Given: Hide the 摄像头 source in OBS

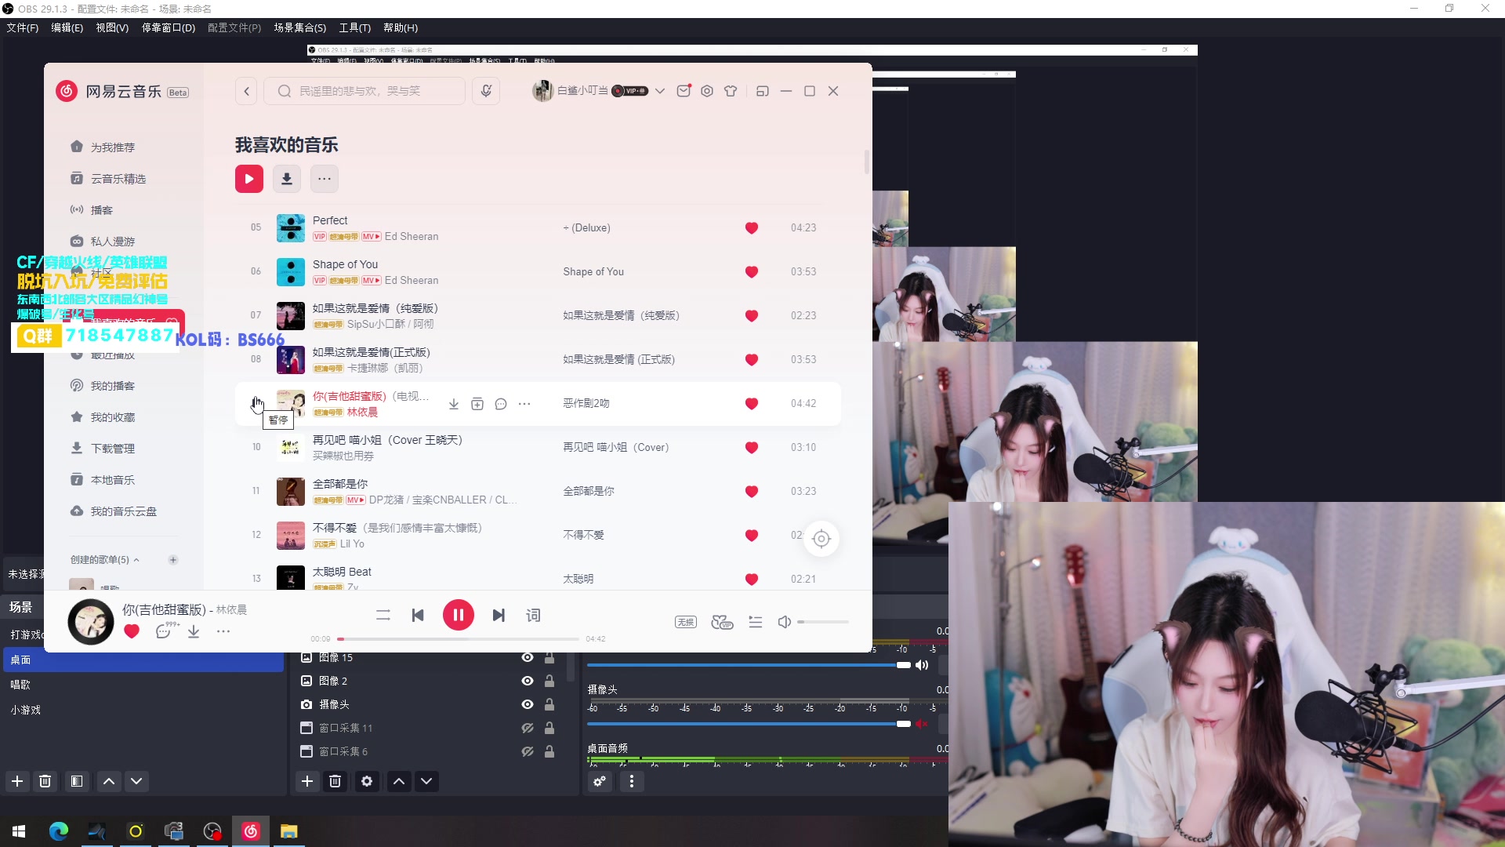Looking at the screenshot, I should (528, 704).
